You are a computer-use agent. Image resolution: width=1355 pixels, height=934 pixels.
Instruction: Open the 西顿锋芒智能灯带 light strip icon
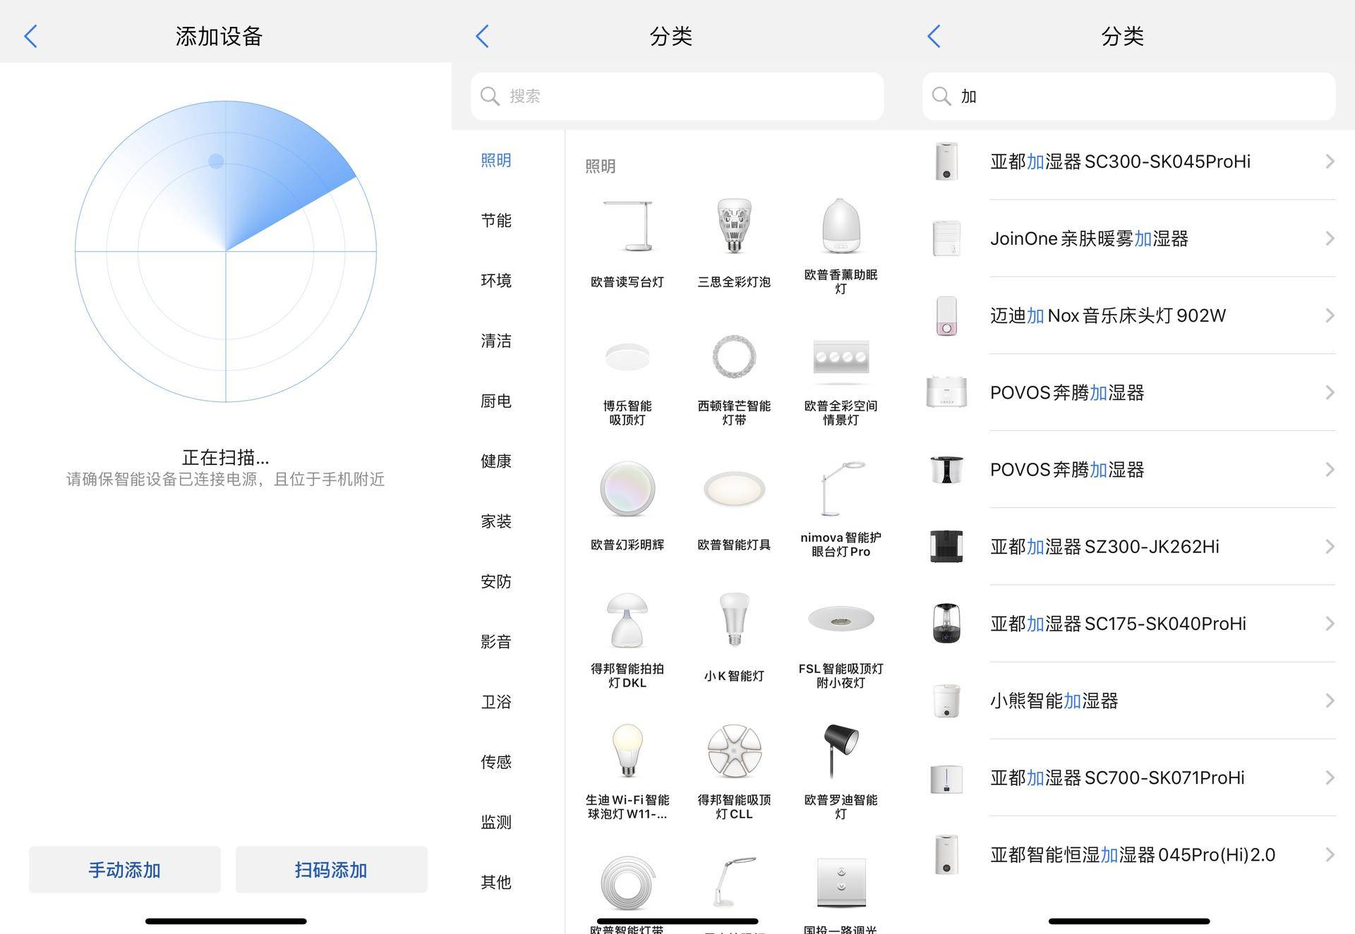(733, 357)
